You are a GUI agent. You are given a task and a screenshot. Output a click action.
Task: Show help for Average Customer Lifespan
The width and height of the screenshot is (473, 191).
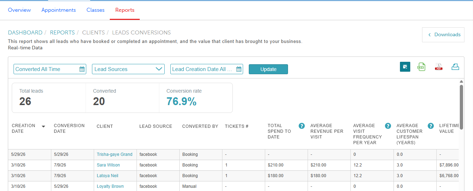point(431,126)
